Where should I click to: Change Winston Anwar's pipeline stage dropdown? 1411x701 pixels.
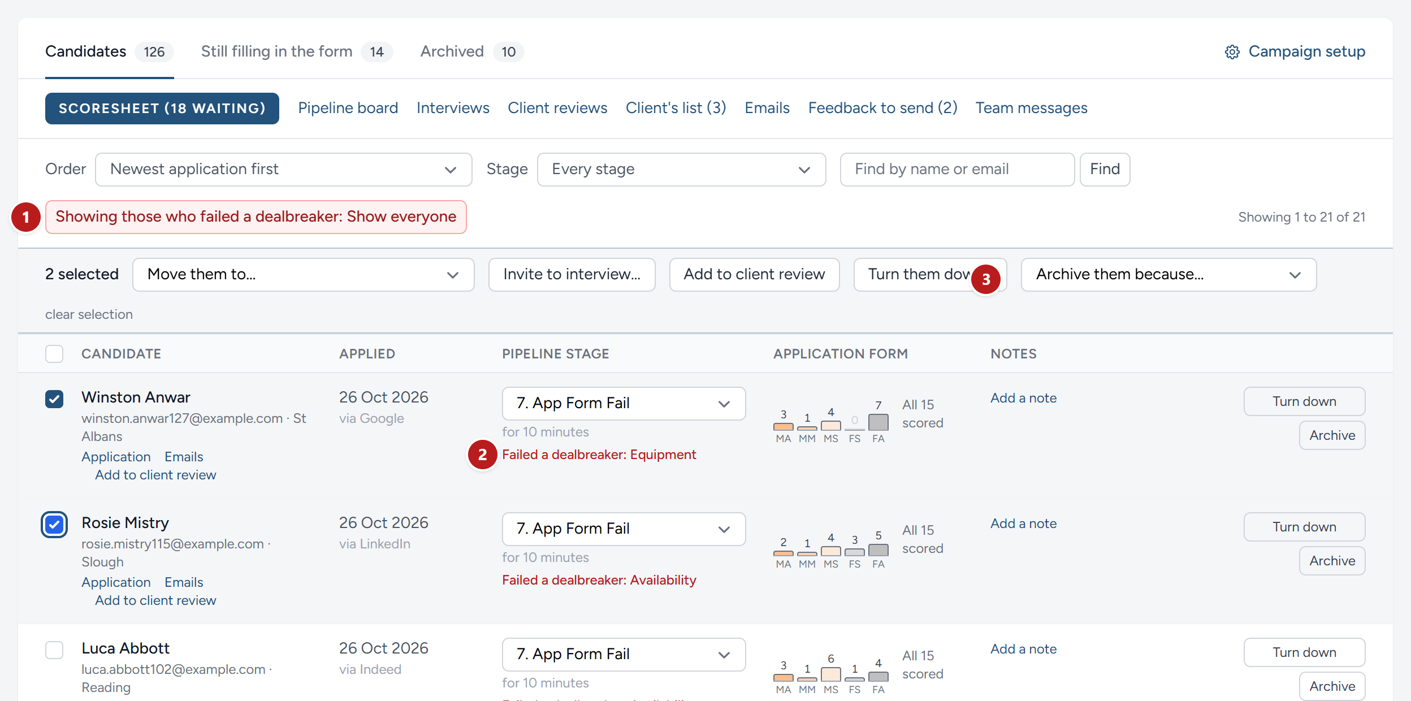point(624,404)
